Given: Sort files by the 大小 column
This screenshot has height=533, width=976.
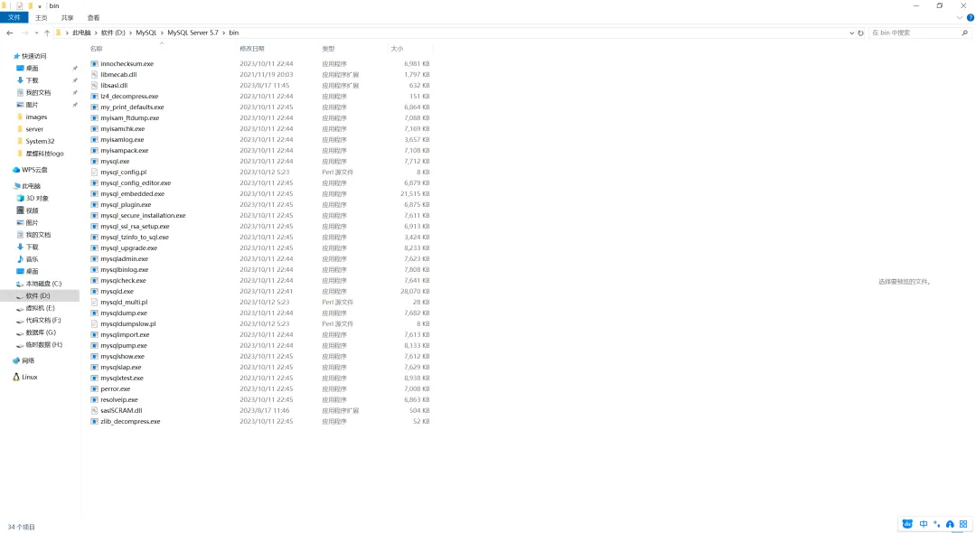Looking at the screenshot, I should (x=397, y=49).
